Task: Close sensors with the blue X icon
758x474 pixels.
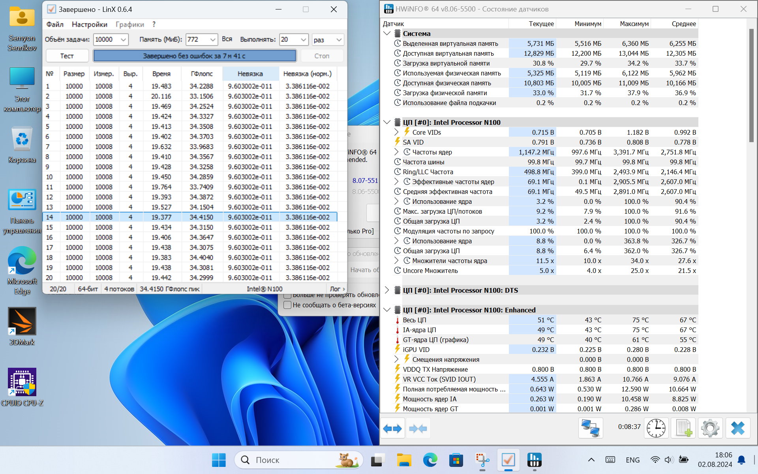Action: coord(737,428)
